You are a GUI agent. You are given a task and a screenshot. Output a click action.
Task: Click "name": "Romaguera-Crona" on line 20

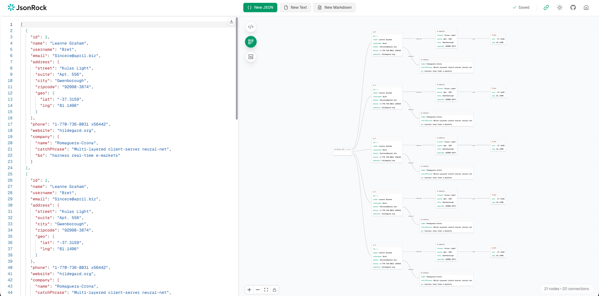pyautogui.click(x=67, y=143)
